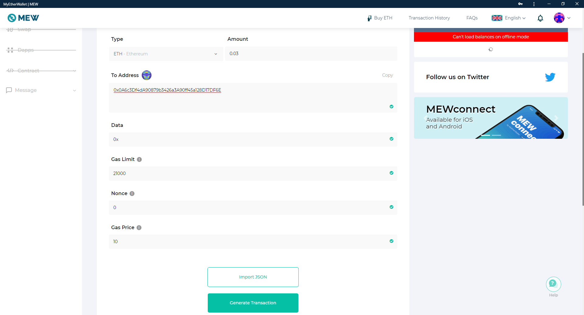The width and height of the screenshot is (584, 315).
Task: Click Generate Transaction button
Action: coord(253,303)
